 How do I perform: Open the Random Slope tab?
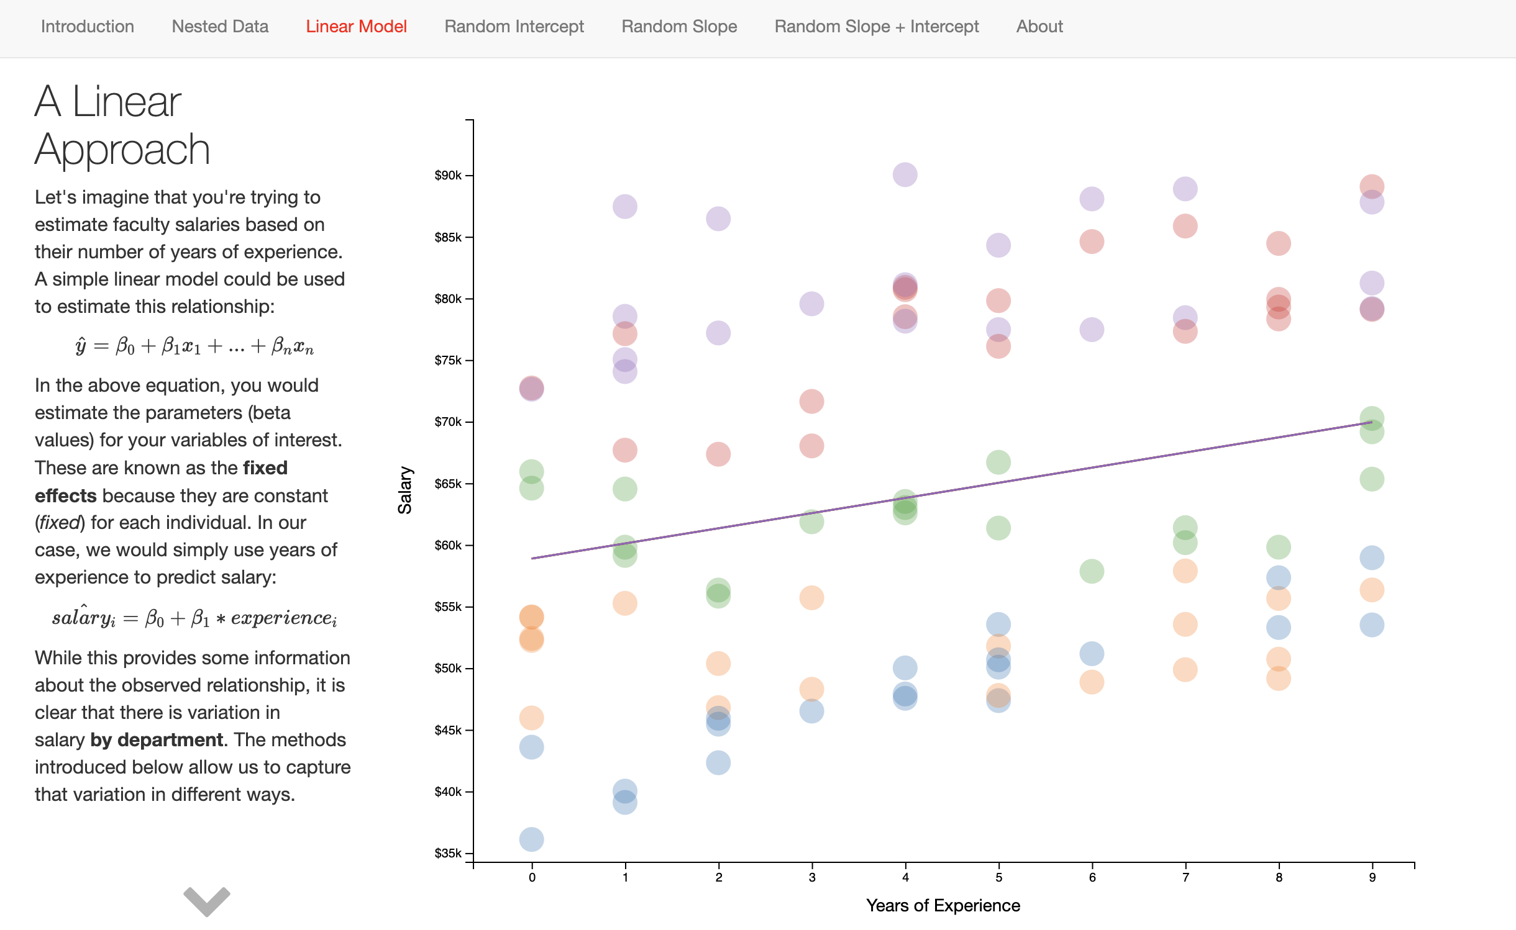(x=679, y=27)
